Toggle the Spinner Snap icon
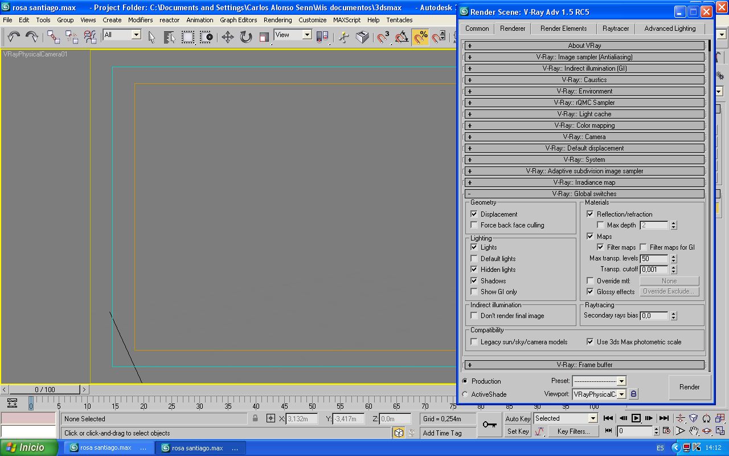The width and height of the screenshot is (729, 456). click(439, 37)
